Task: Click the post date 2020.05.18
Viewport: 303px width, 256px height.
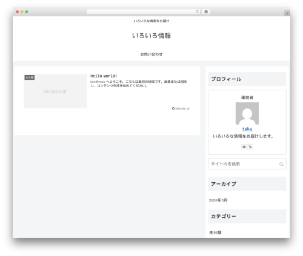Action: (x=182, y=108)
